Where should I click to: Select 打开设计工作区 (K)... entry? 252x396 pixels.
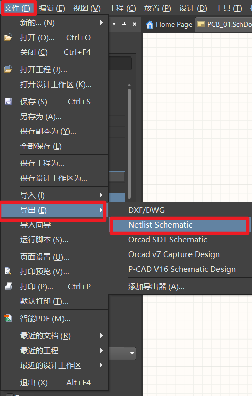[x=54, y=84]
